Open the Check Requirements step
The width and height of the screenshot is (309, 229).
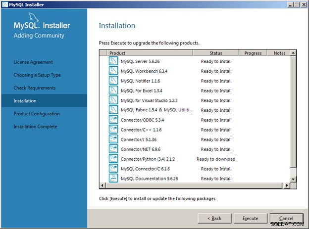coord(35,88)
